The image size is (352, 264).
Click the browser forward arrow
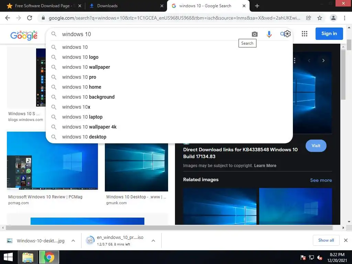(19, 18)
